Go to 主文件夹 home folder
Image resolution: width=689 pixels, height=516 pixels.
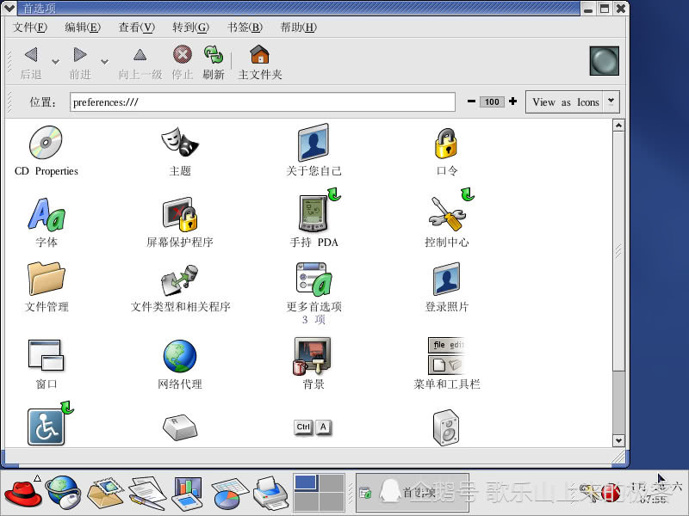pos(260,63)
